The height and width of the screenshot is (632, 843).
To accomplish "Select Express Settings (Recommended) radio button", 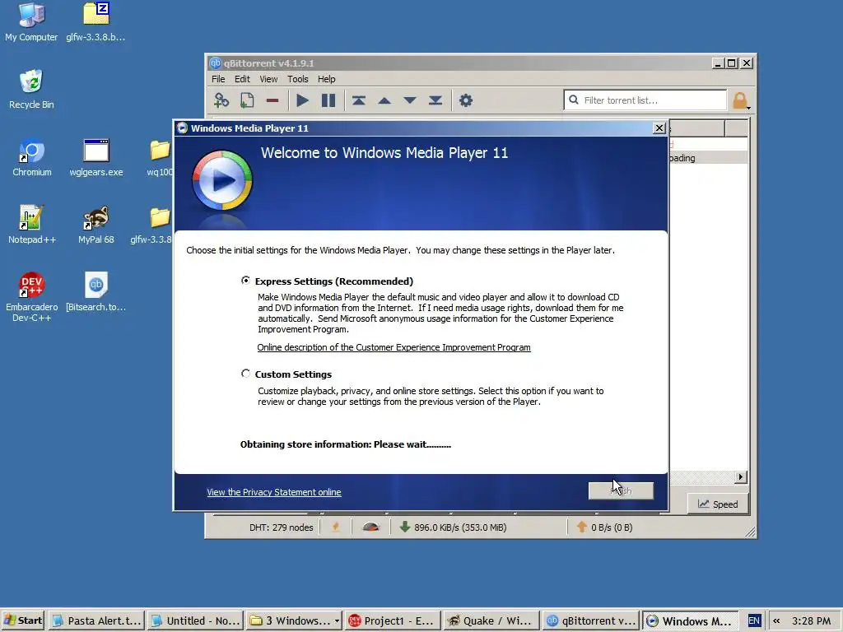I will (245, 281).
